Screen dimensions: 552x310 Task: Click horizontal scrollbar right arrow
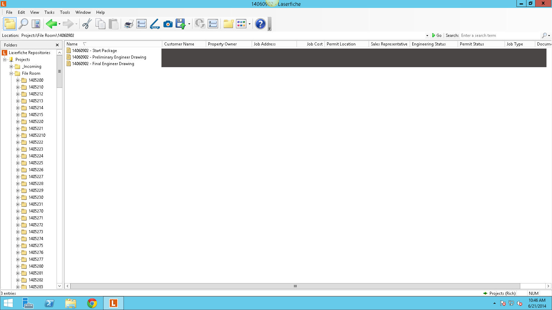point(548,286)
